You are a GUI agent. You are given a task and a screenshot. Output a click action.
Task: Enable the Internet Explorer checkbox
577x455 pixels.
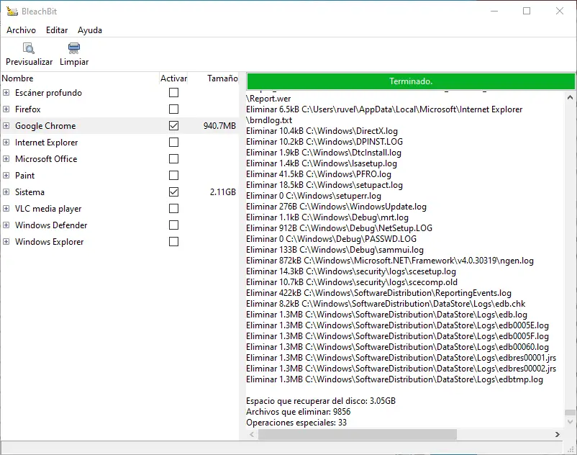173,142
